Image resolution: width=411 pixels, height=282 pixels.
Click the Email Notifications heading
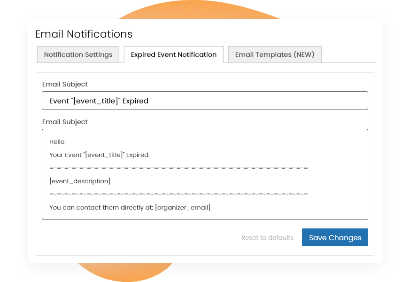(x=84, y=34)
